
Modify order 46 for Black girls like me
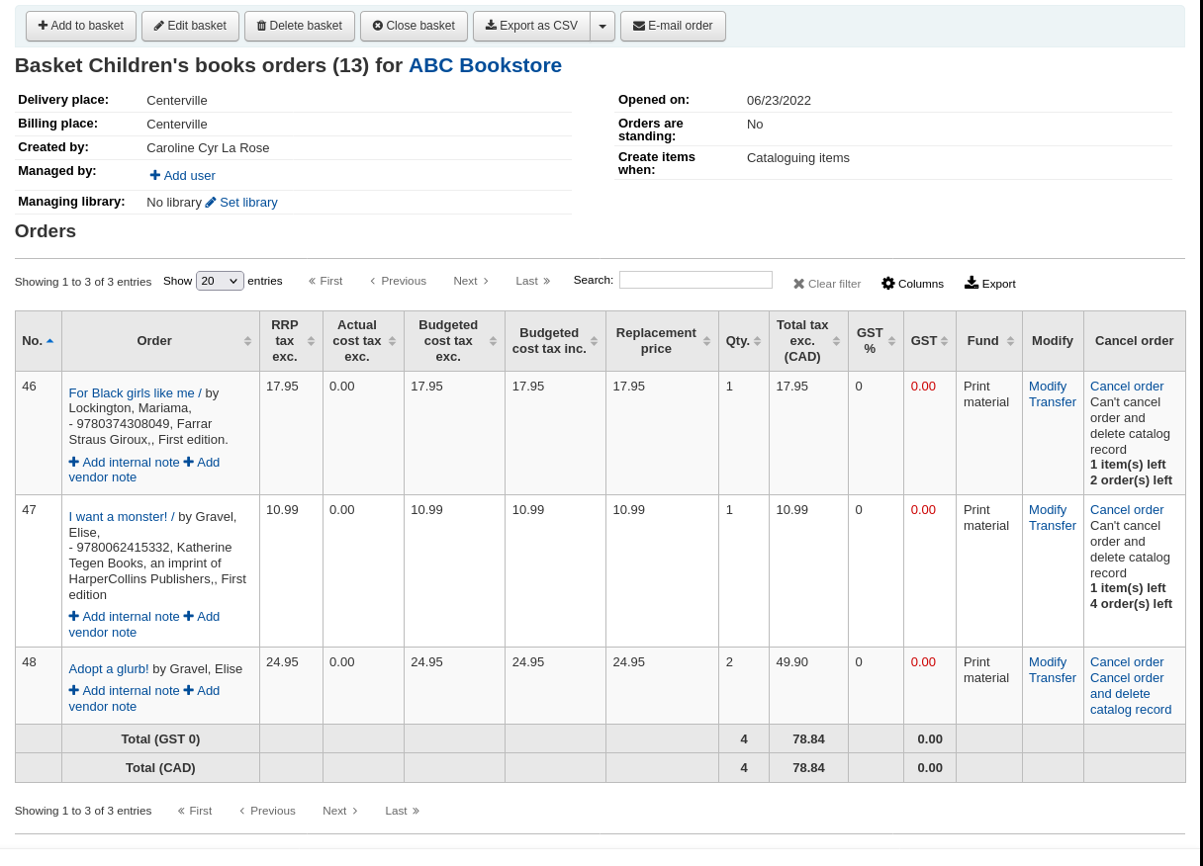click(1047, 386)
